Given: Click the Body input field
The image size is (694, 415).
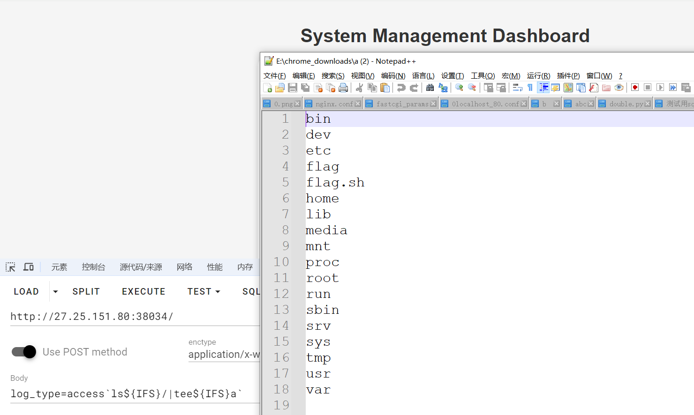Looking at the screenshot, I should [131, 394].
